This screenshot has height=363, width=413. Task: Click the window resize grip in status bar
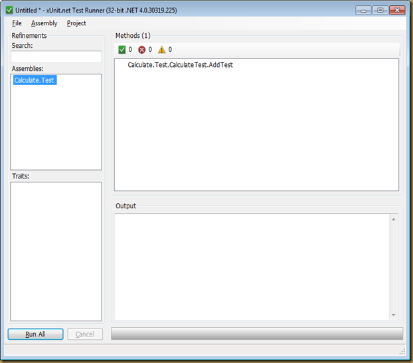[402, 352]
